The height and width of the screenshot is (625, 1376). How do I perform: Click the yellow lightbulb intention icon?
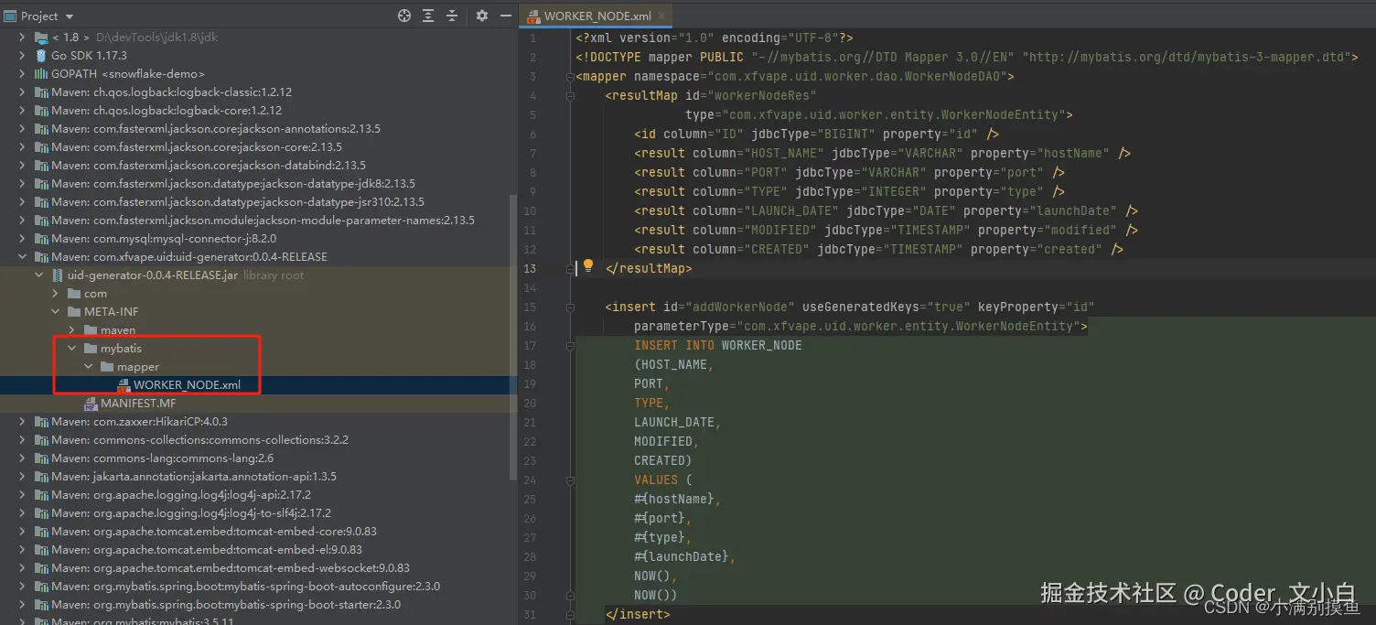pos(588,265)
